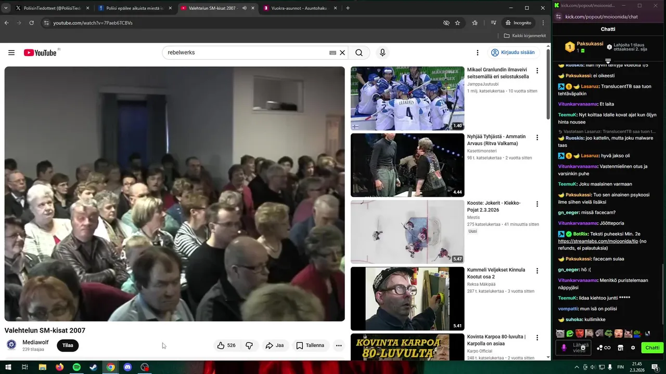This screenshot has width=666, height=374.
Task: Open Kick channel shop icon
Action: [x=620, y=348]
